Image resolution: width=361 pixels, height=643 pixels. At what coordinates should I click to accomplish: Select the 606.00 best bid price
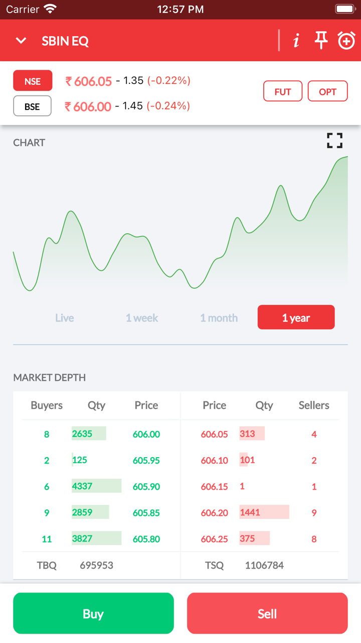(146, 435)
